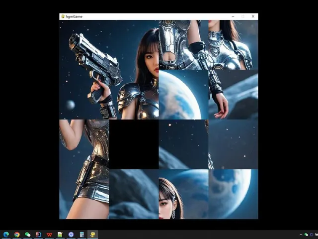This screenshot has height=239, width=318.
Task: Click the plain starry sky tile
Action: [233, 144]
